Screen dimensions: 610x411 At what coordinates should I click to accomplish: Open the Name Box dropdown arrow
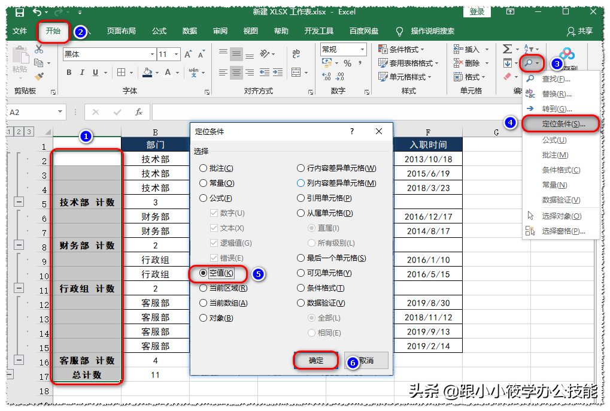pos(60,112)
